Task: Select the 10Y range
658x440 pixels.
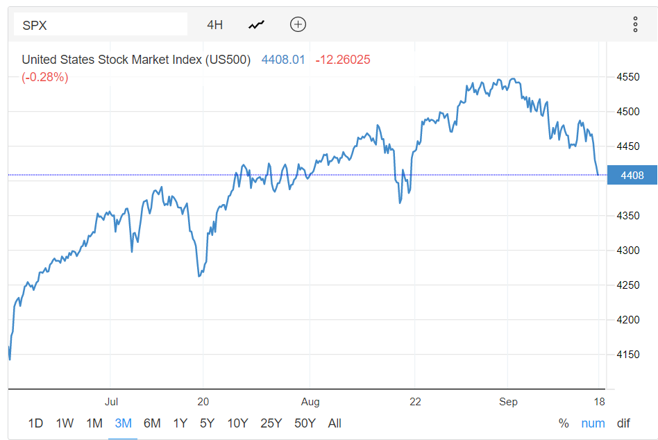Action: click(x=237, y=423)
